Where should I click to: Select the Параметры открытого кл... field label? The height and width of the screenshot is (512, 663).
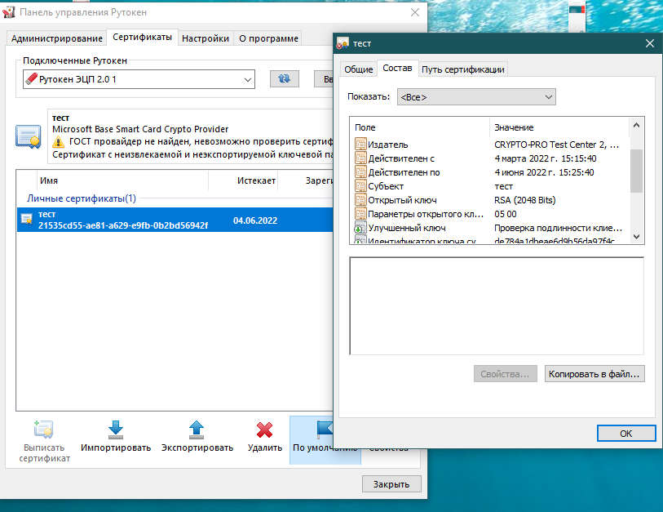[426, 214]
